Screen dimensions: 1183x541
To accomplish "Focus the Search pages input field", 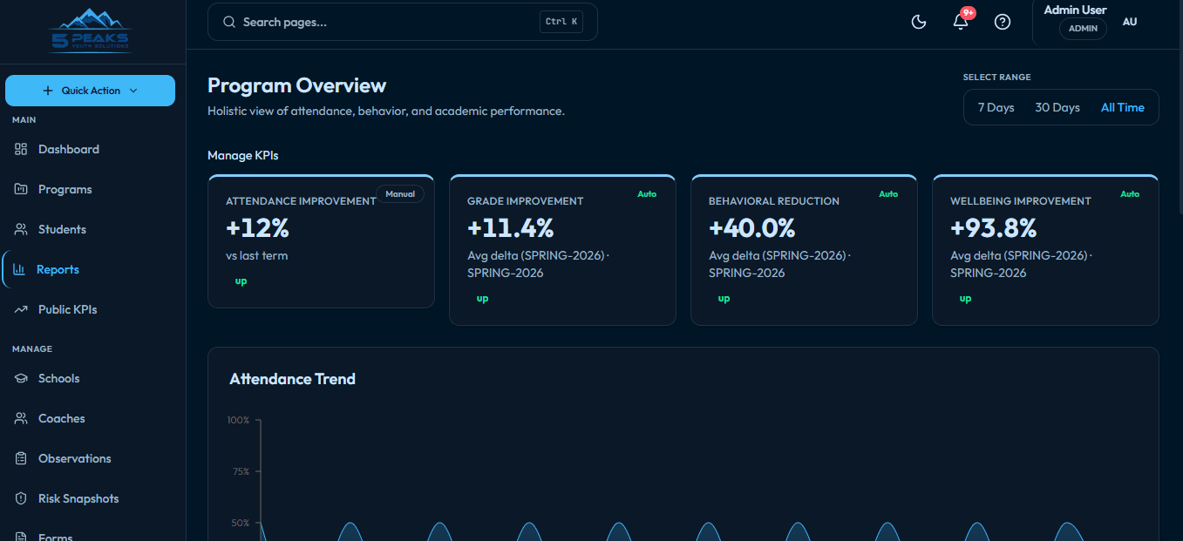I will pos(403,22).
